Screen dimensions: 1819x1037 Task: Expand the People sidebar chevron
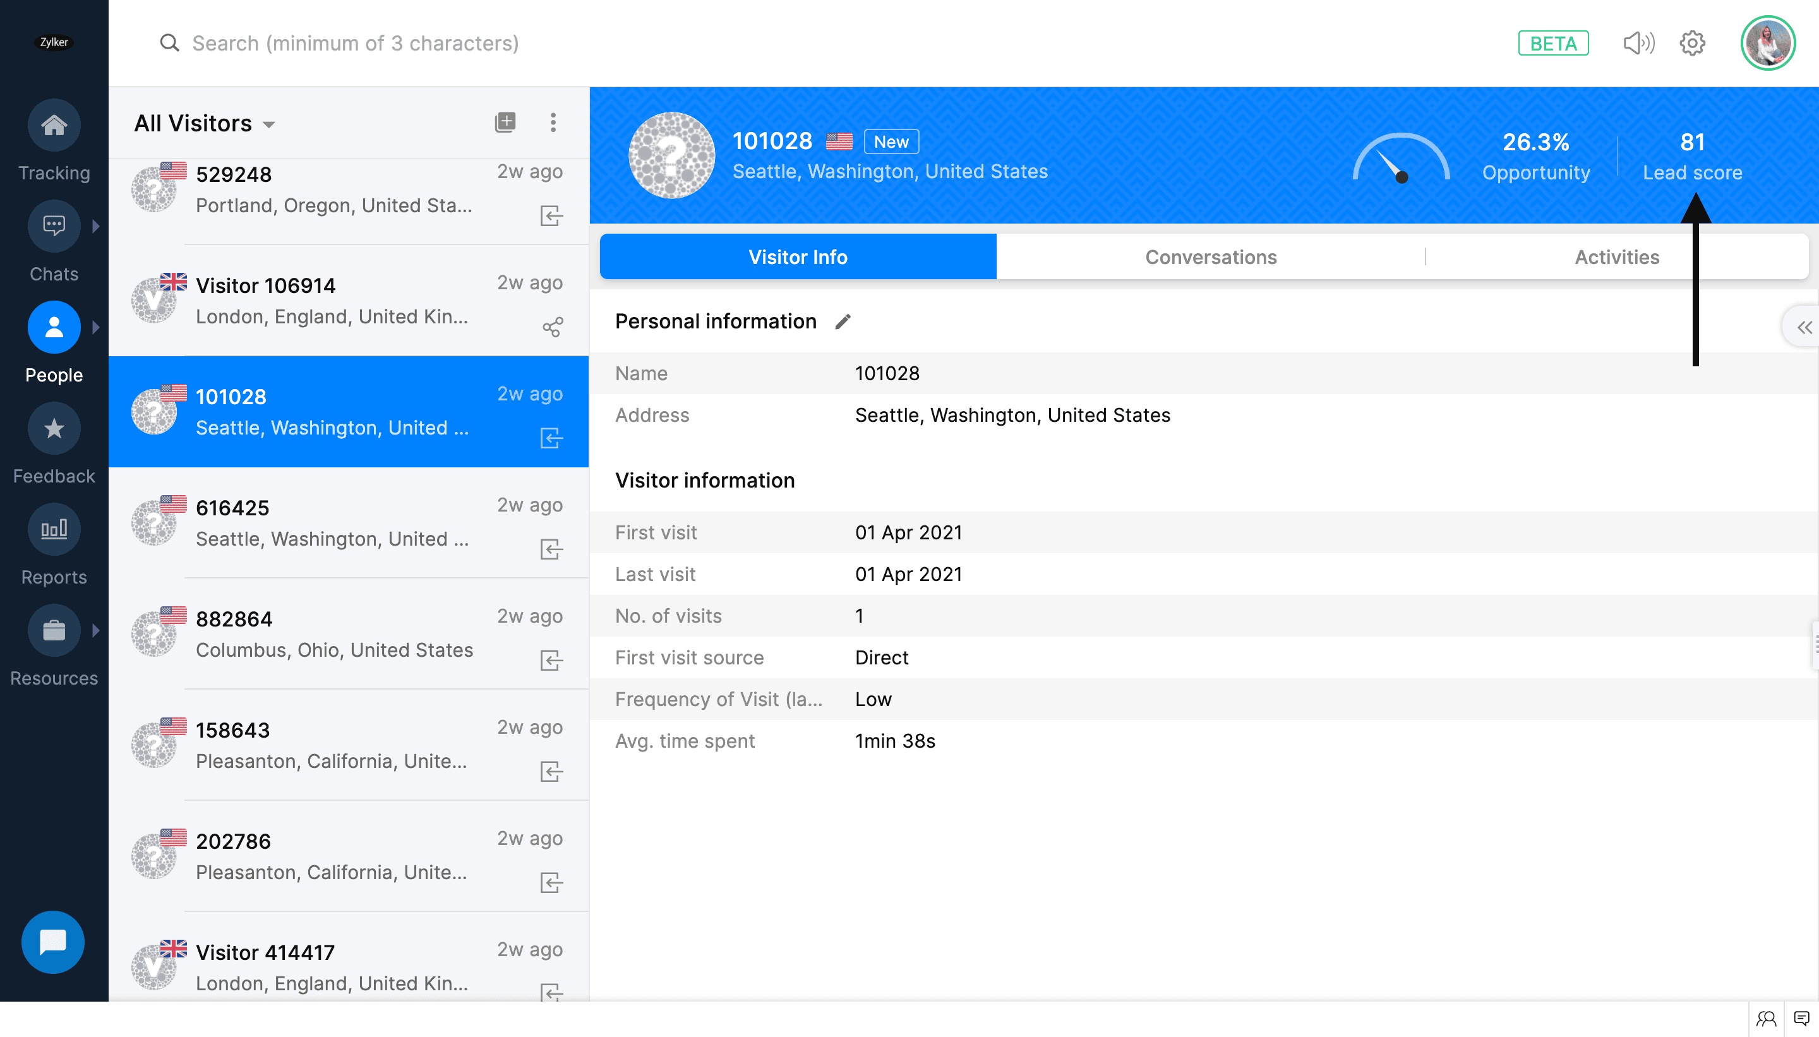tap(97, 327)
